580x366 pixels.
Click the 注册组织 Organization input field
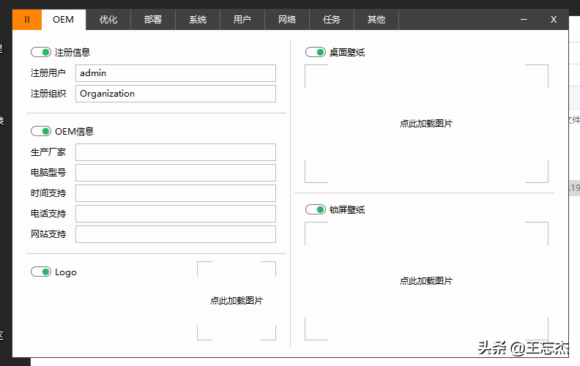click(176, 94)
